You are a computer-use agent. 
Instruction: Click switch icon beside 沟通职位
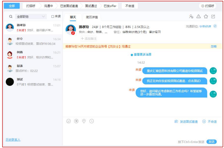pyautogui.click(x=215, y=26)
